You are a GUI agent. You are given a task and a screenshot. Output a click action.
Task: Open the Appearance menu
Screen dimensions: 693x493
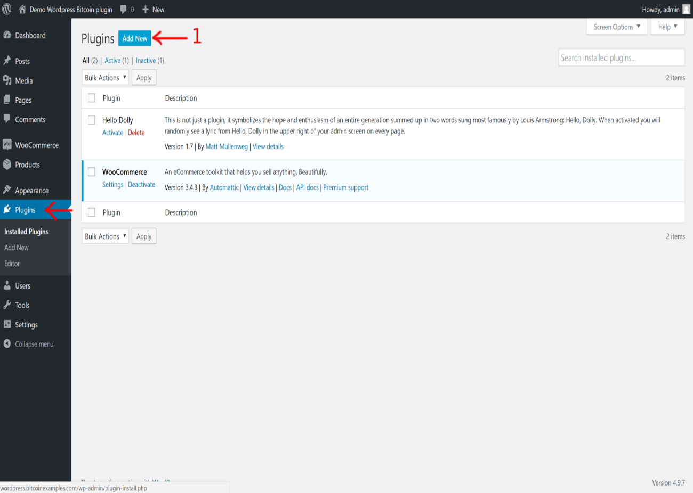point(32,191)
